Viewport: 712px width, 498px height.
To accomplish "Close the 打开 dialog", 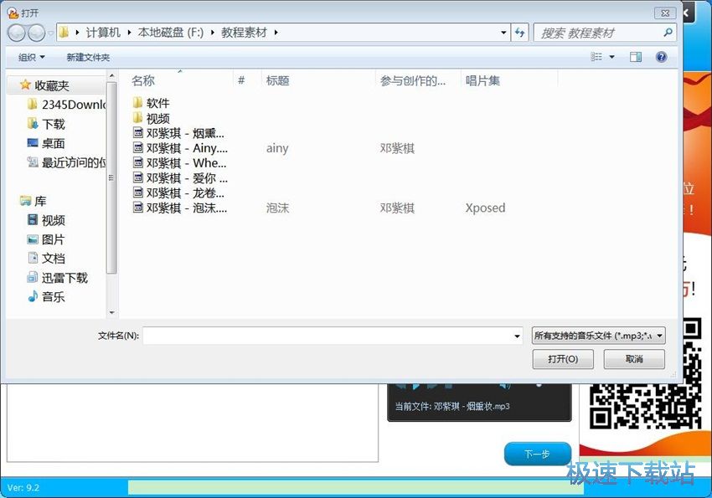I will 665,13.
